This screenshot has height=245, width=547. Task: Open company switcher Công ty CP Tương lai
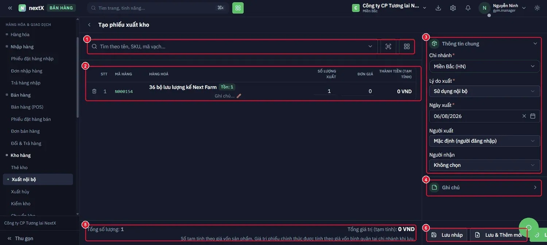(x=389, y=8)
